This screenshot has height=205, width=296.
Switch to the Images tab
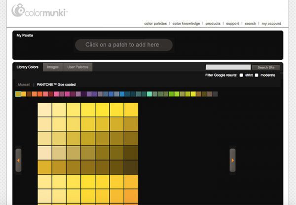click(x=53, y=67)
